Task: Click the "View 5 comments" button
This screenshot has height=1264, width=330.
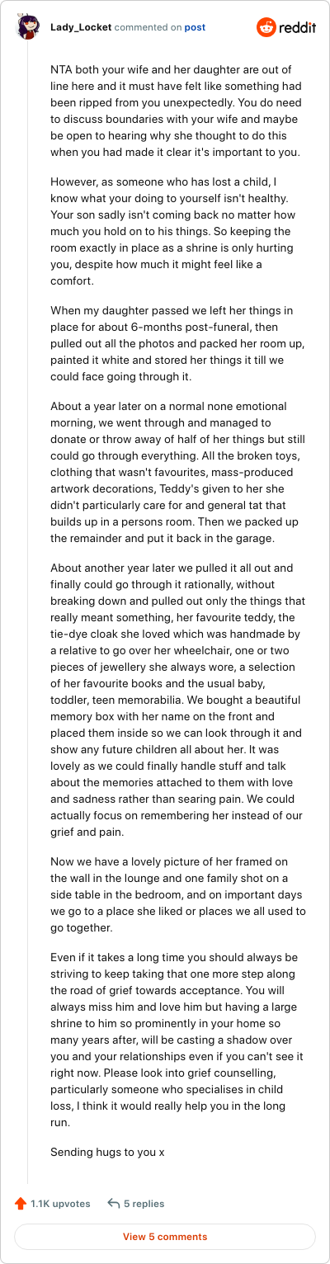Action: click(165, 1237)
